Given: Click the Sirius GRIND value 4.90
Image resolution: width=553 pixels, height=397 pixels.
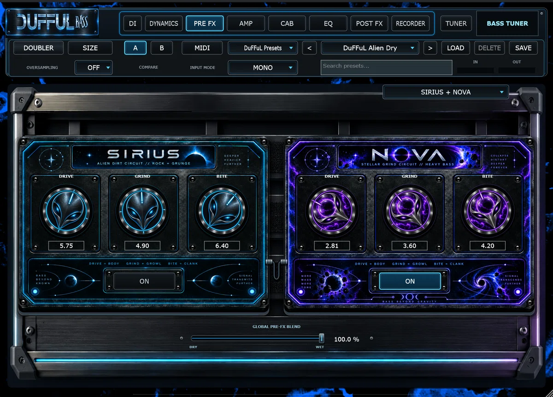Looking at the screenshot, I should [x=142, y=246].
